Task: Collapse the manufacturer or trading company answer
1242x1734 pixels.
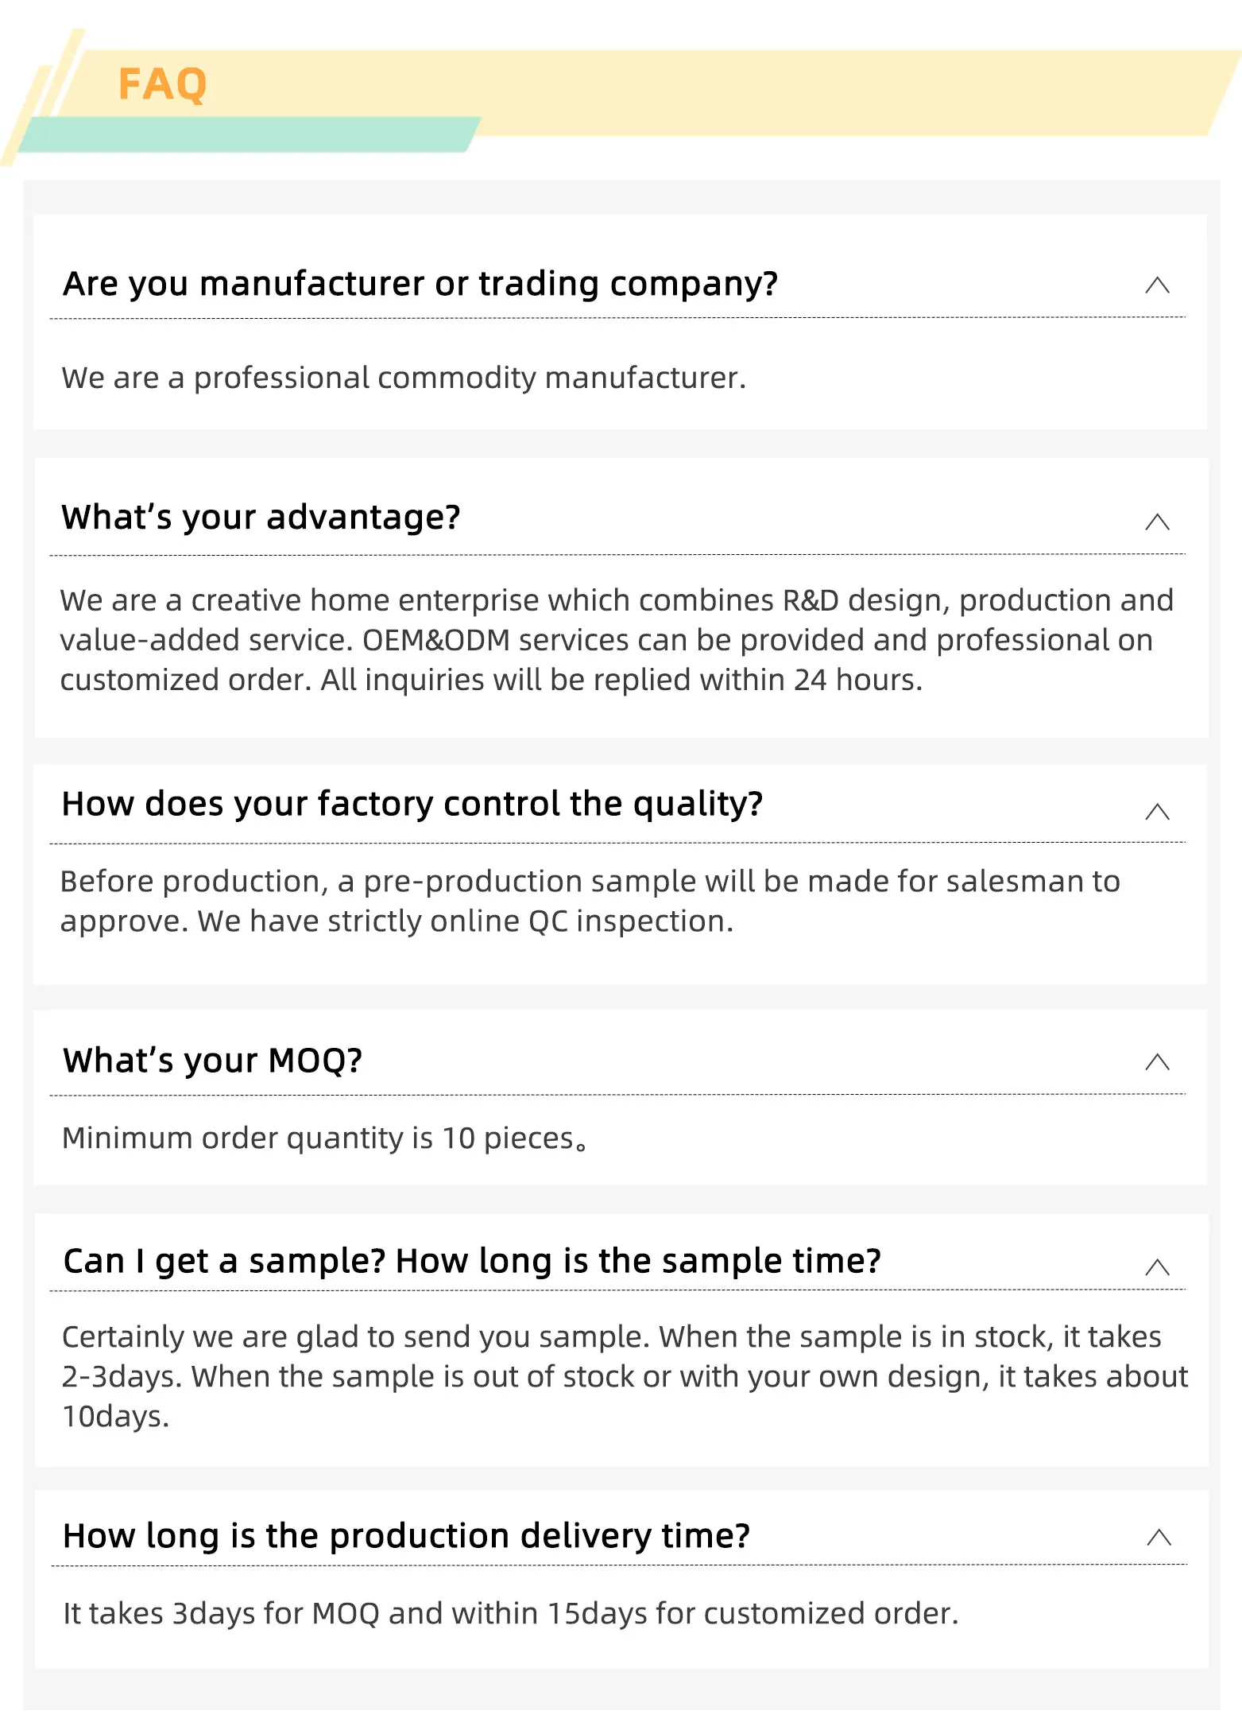Action: coord(1157,285)
